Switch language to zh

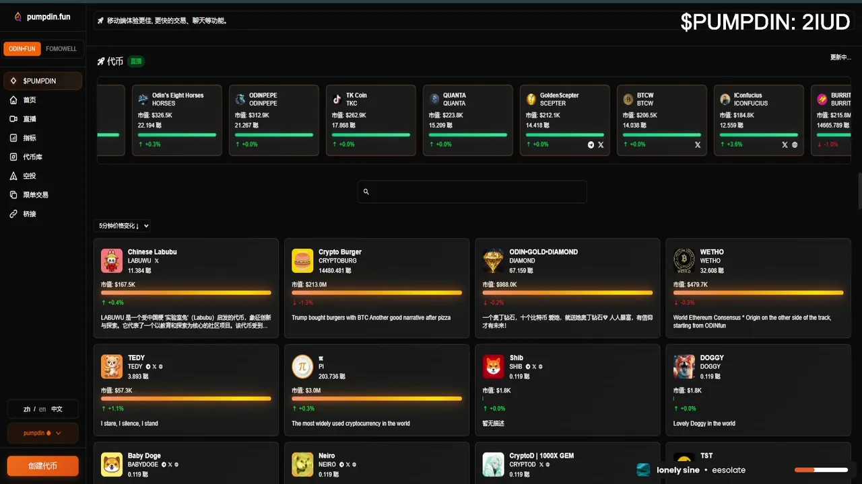tap(27, 409)
